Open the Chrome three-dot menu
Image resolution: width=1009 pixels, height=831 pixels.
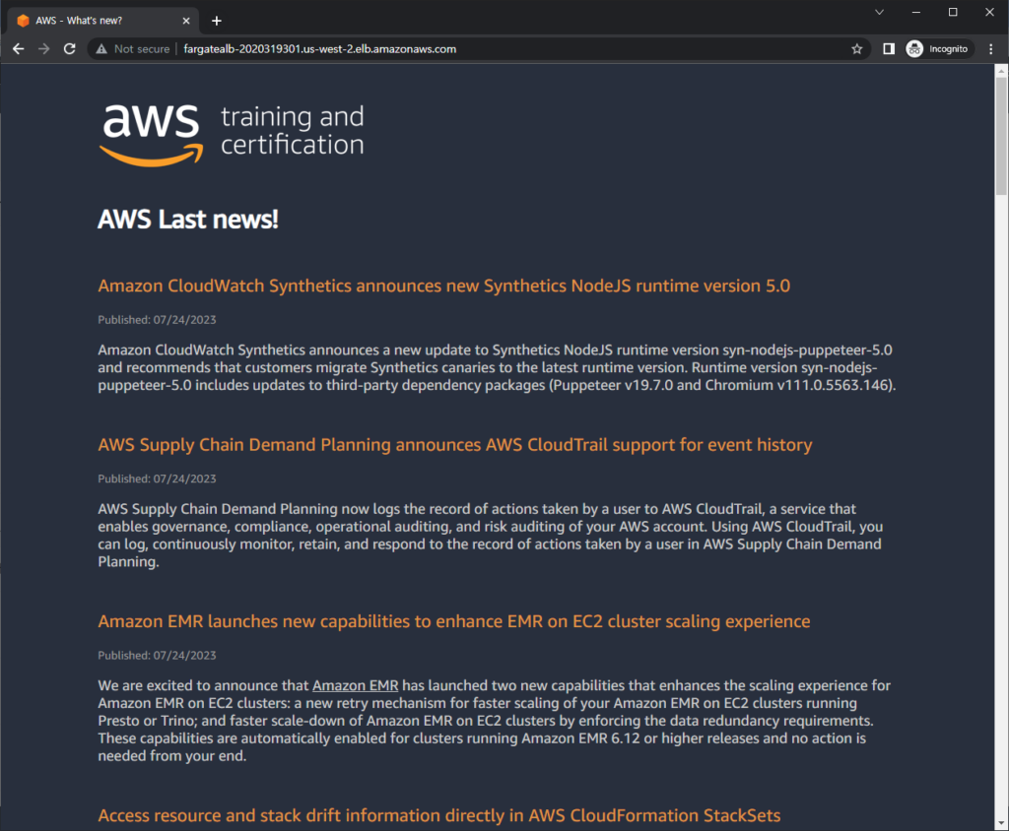[991, 49]
